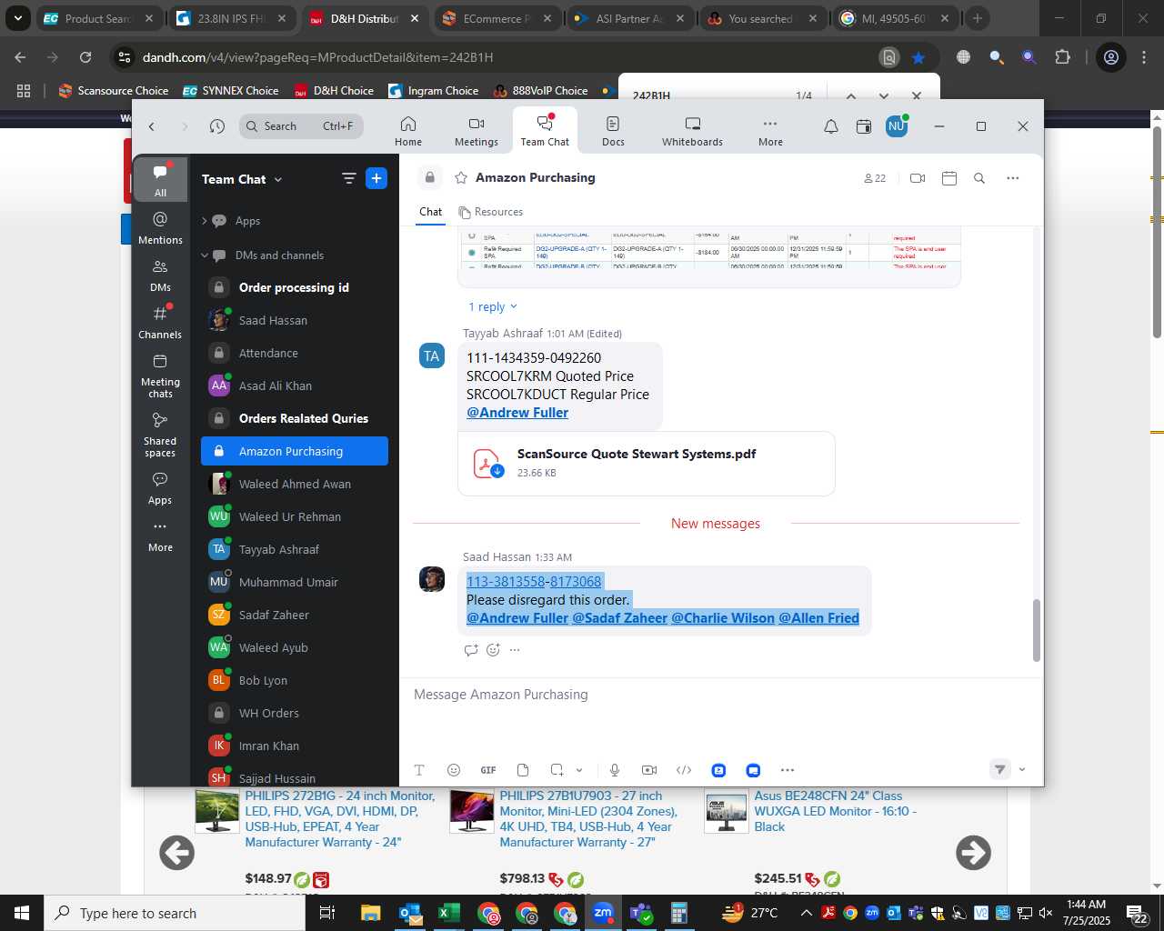
Task: Reply to Saad Hassan's message
Action: (471, 650)
